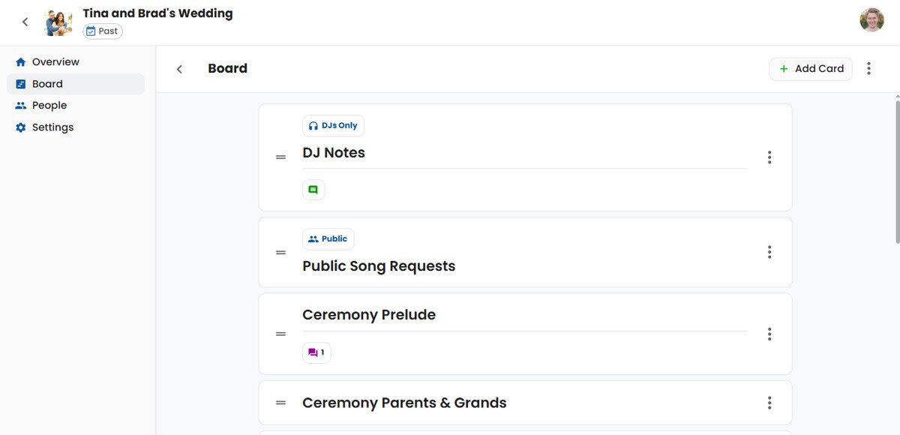Open Ceremony Prelude options menu
Viewport: 900px width, 435px height.
[x=769, y=334]
